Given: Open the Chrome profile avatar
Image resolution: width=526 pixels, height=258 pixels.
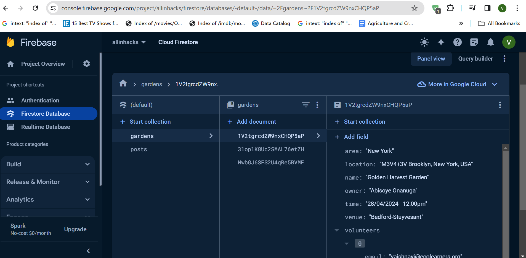Looking at the screenshot, I should [x=502, y=8].
